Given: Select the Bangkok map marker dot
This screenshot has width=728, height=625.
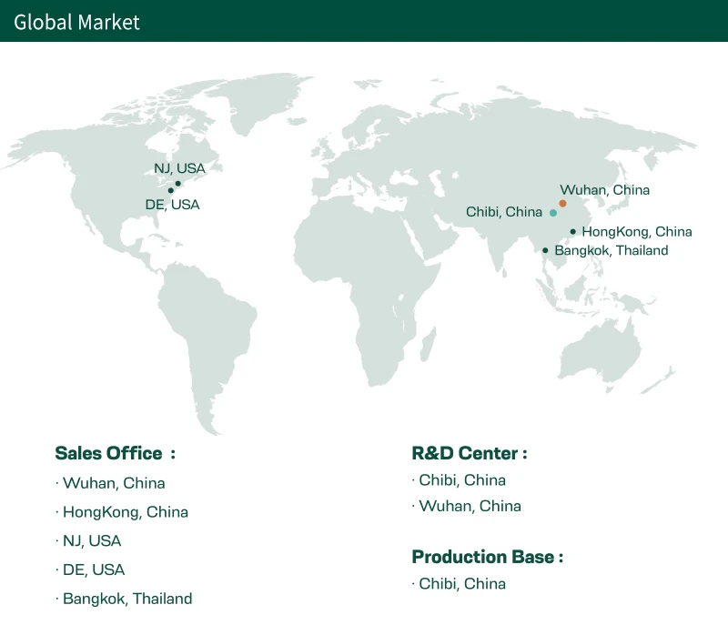Looking at the screenshot, I should [x=545, y=250].
